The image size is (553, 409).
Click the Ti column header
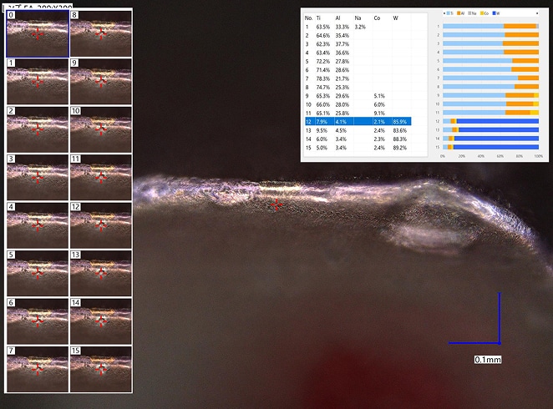pos(318,18)
